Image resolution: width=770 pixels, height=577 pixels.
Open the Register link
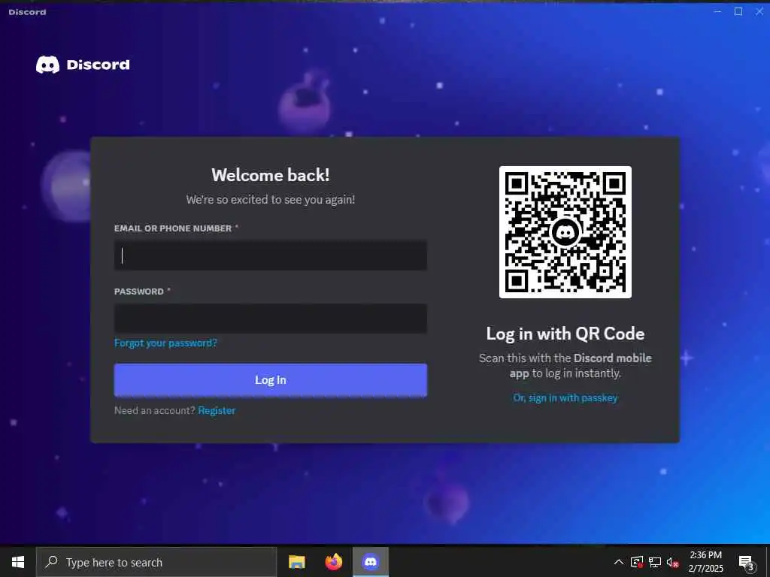217,410
